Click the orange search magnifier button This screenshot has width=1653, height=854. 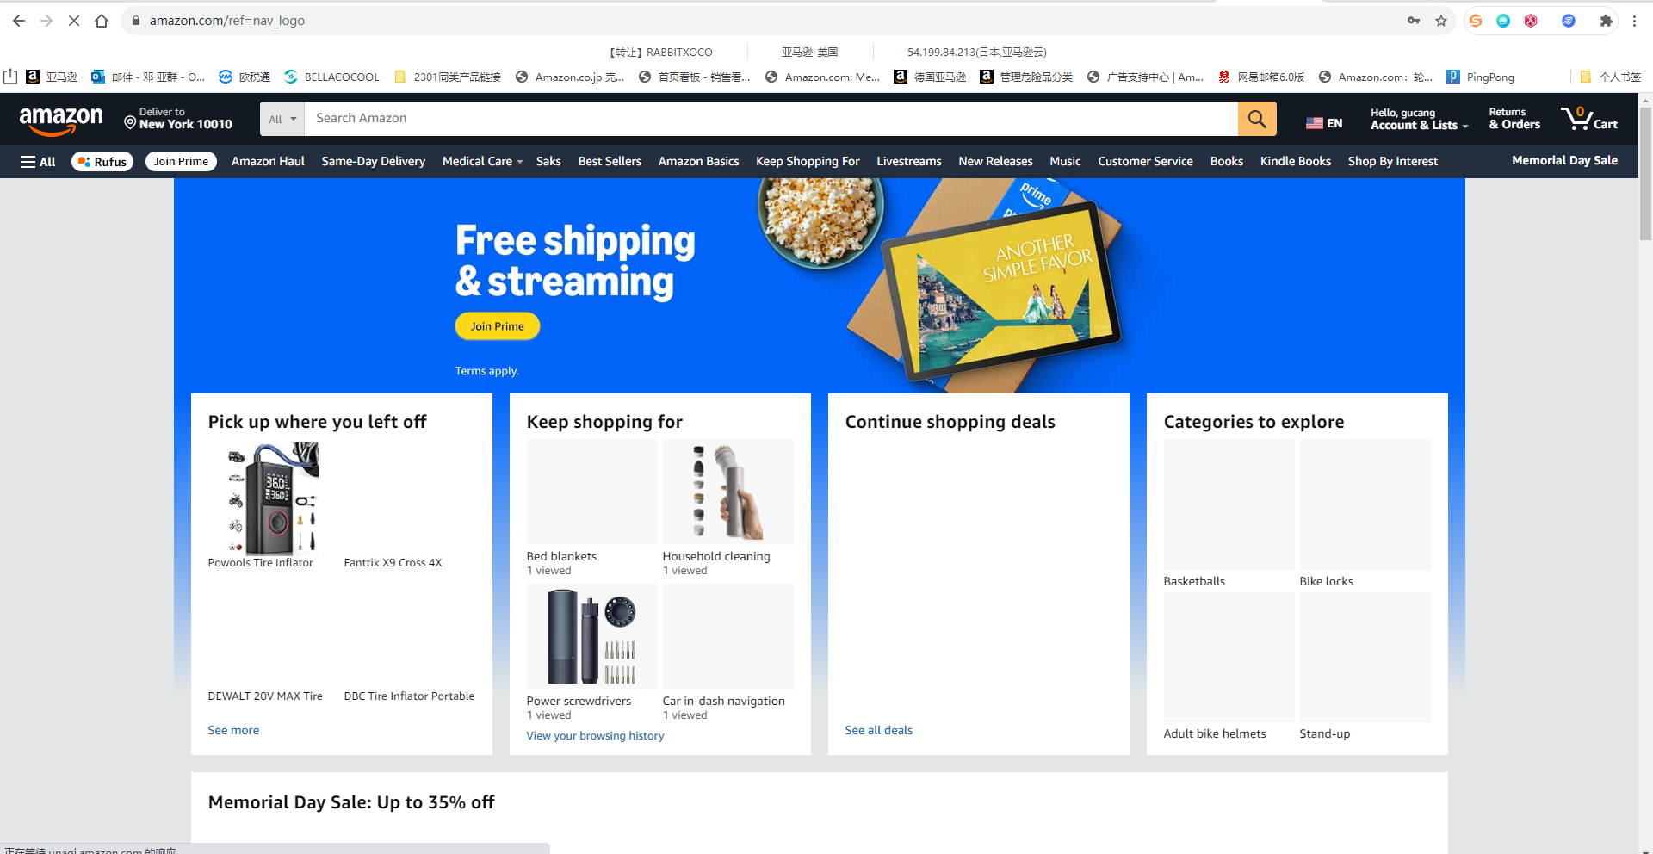pyautogui.click(x=1257, y=119)
